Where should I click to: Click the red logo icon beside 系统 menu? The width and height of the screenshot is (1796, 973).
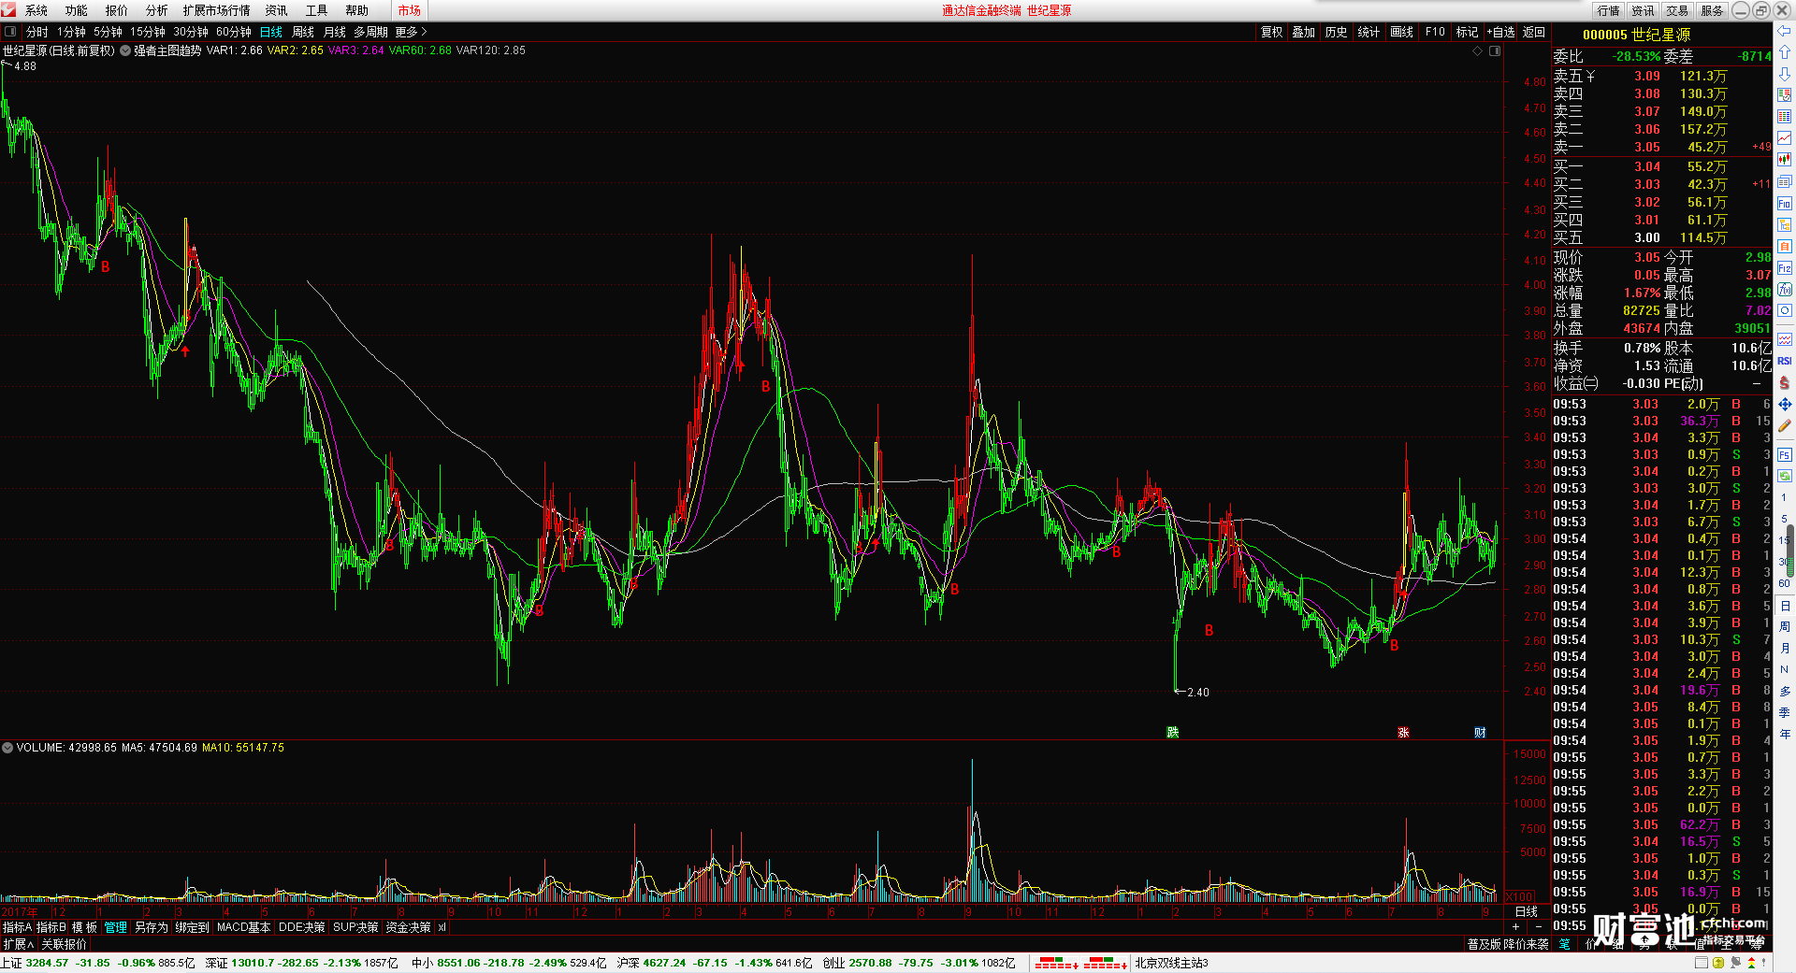(8, 9)
